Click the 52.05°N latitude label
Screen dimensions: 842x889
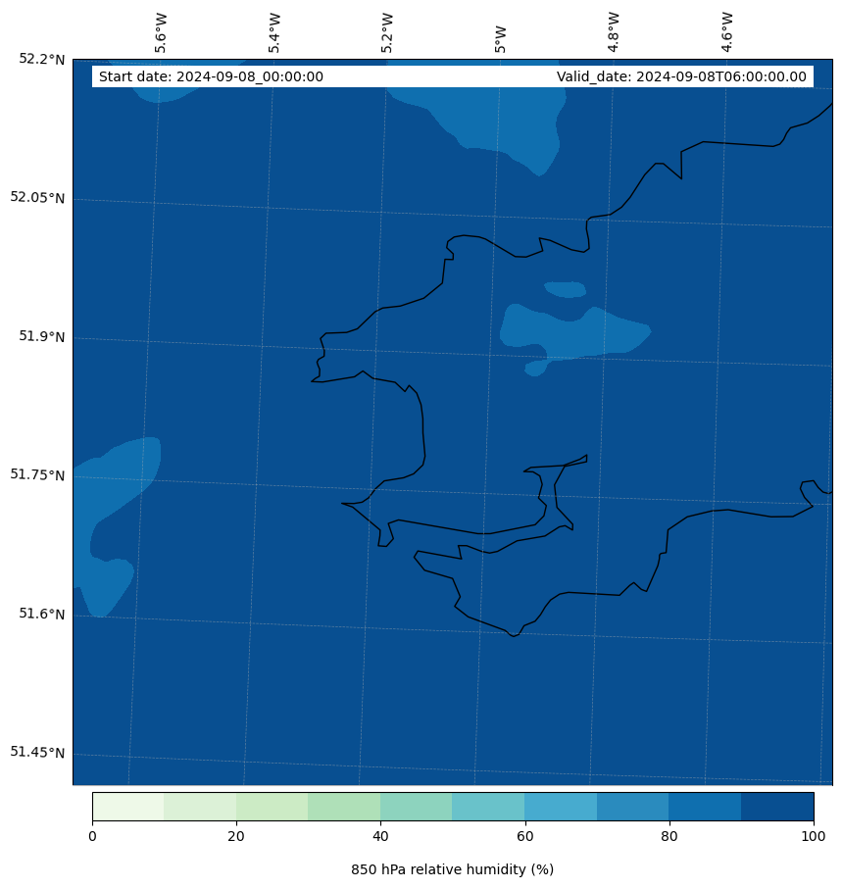(x=37, y=198)
